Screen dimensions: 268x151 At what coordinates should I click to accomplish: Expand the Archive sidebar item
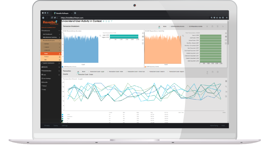point(59,44)
